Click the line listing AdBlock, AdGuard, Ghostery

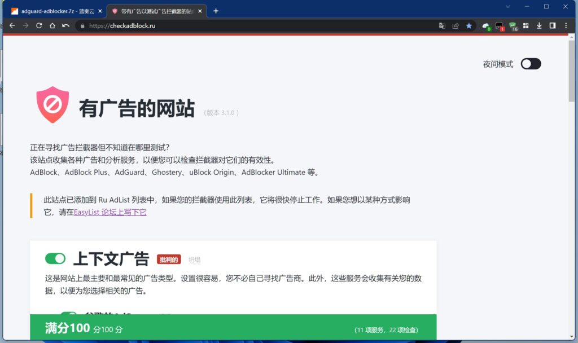(x=174, y=173)
